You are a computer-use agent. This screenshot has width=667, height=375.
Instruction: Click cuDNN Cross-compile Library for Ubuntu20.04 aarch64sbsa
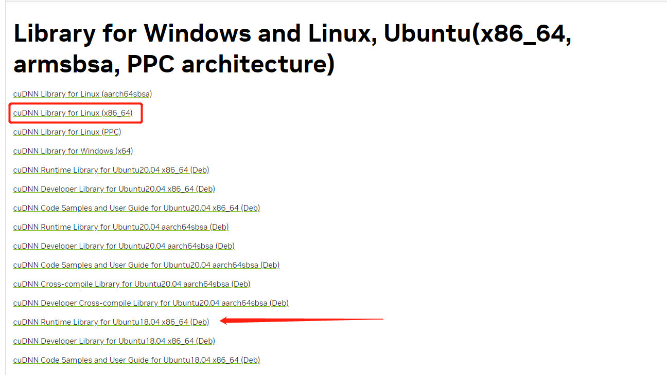tap(132, 284)
